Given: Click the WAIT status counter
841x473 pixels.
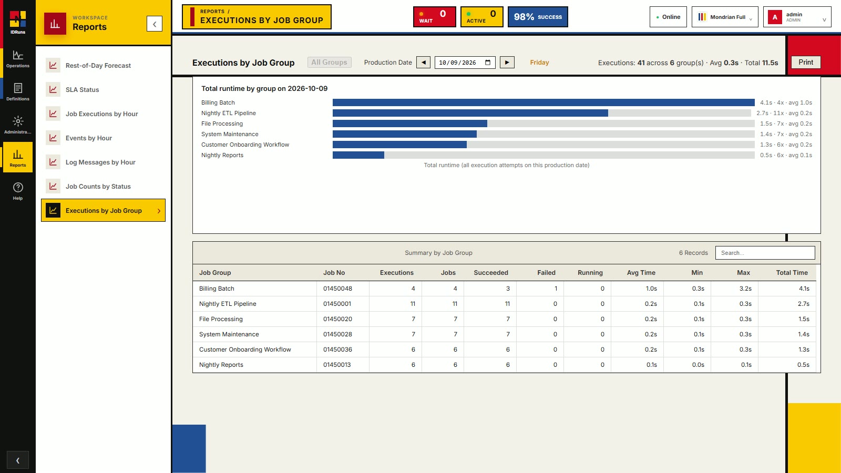Looking at the screenshot, I should tap(434, 17).
